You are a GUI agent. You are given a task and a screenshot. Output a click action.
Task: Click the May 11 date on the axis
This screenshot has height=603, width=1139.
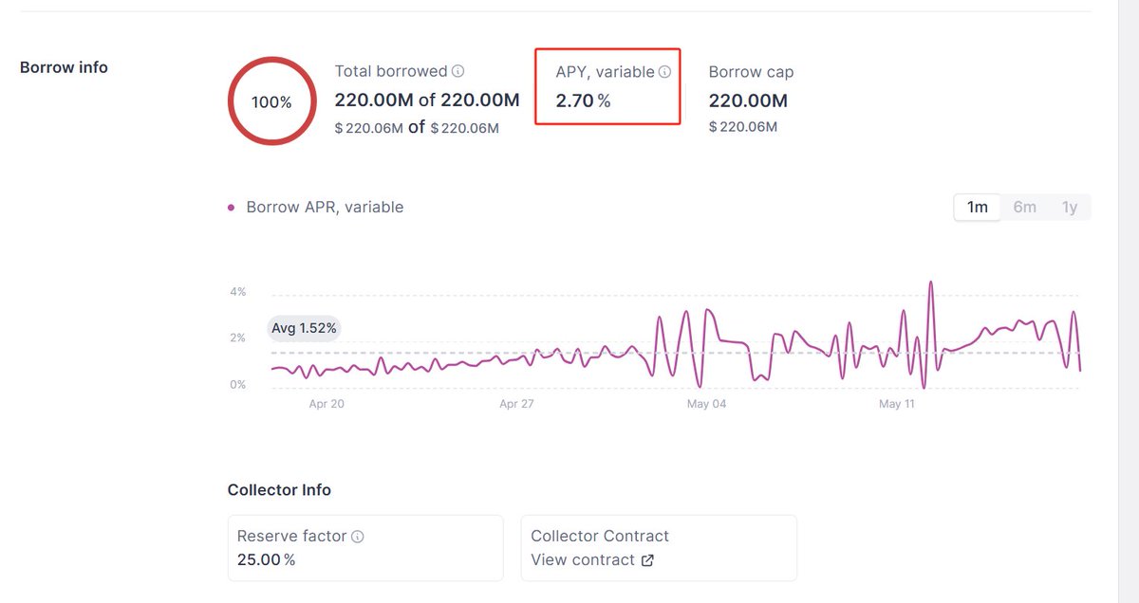896,404
